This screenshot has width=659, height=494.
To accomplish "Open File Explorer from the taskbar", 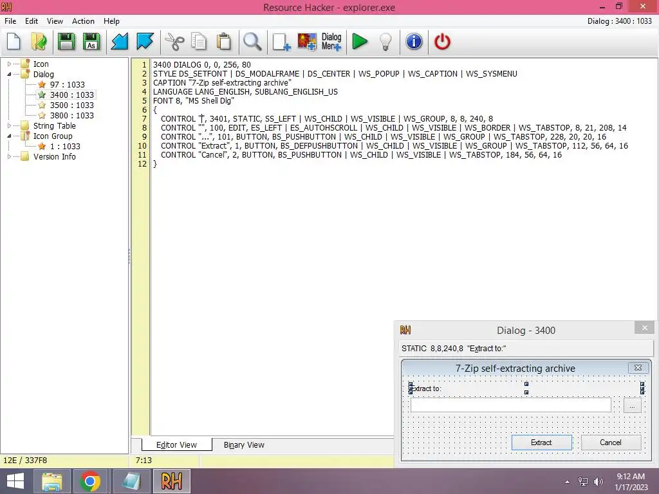I will (51, 481).
